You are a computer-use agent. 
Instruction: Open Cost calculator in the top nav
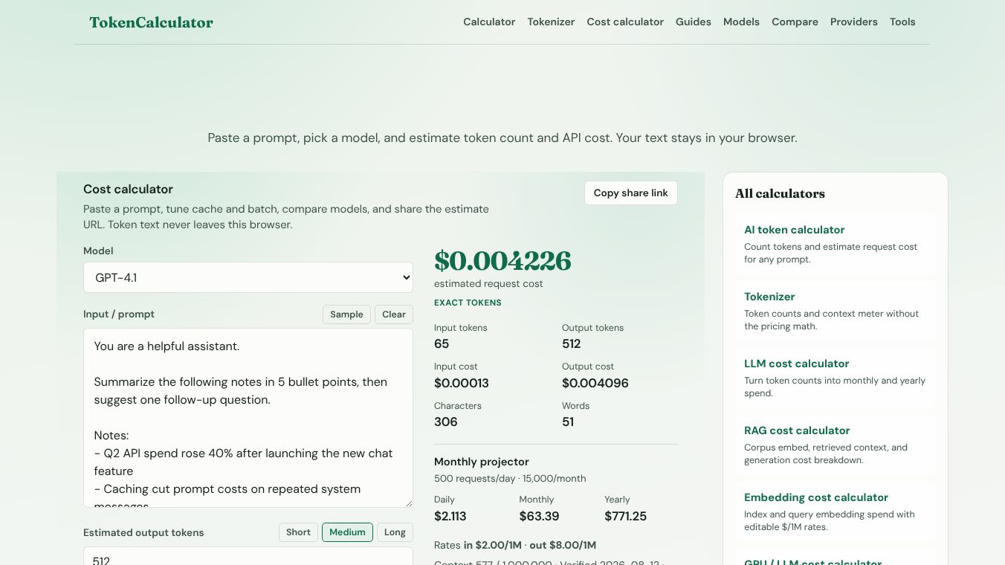pos(625,22)
